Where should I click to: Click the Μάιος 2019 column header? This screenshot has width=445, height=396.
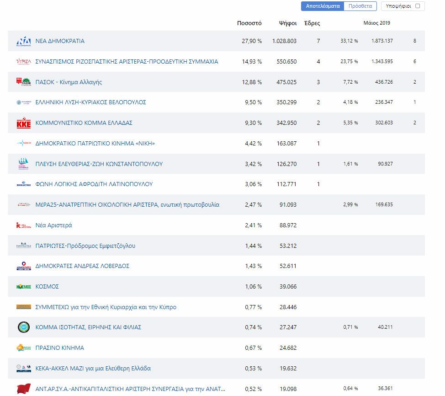[376, 23]
